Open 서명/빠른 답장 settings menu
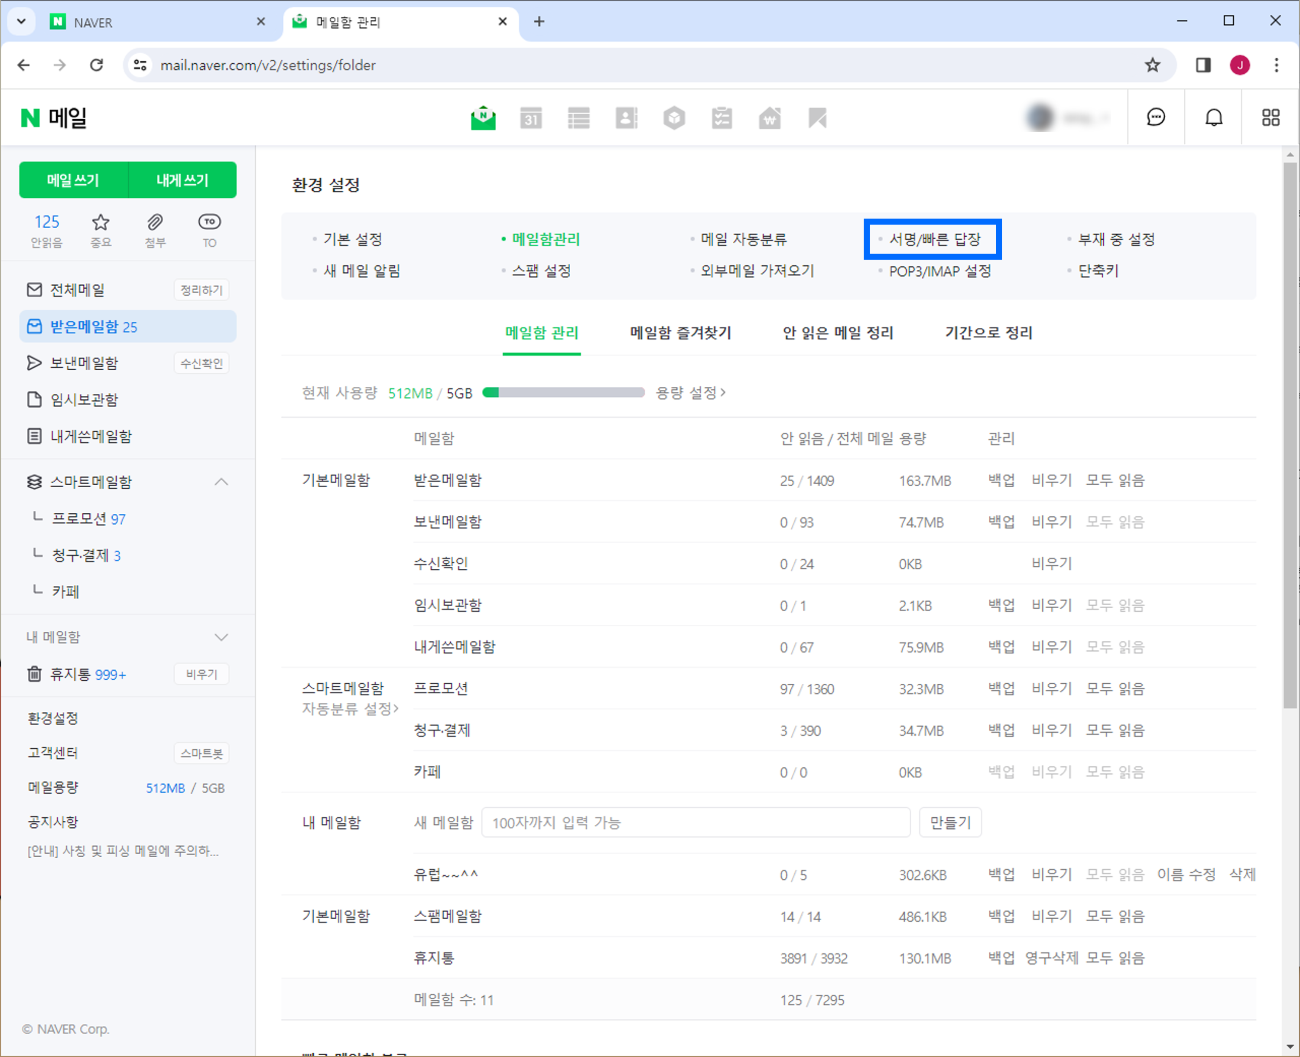Screen dimensions: 1300x1057 [934, 239]
